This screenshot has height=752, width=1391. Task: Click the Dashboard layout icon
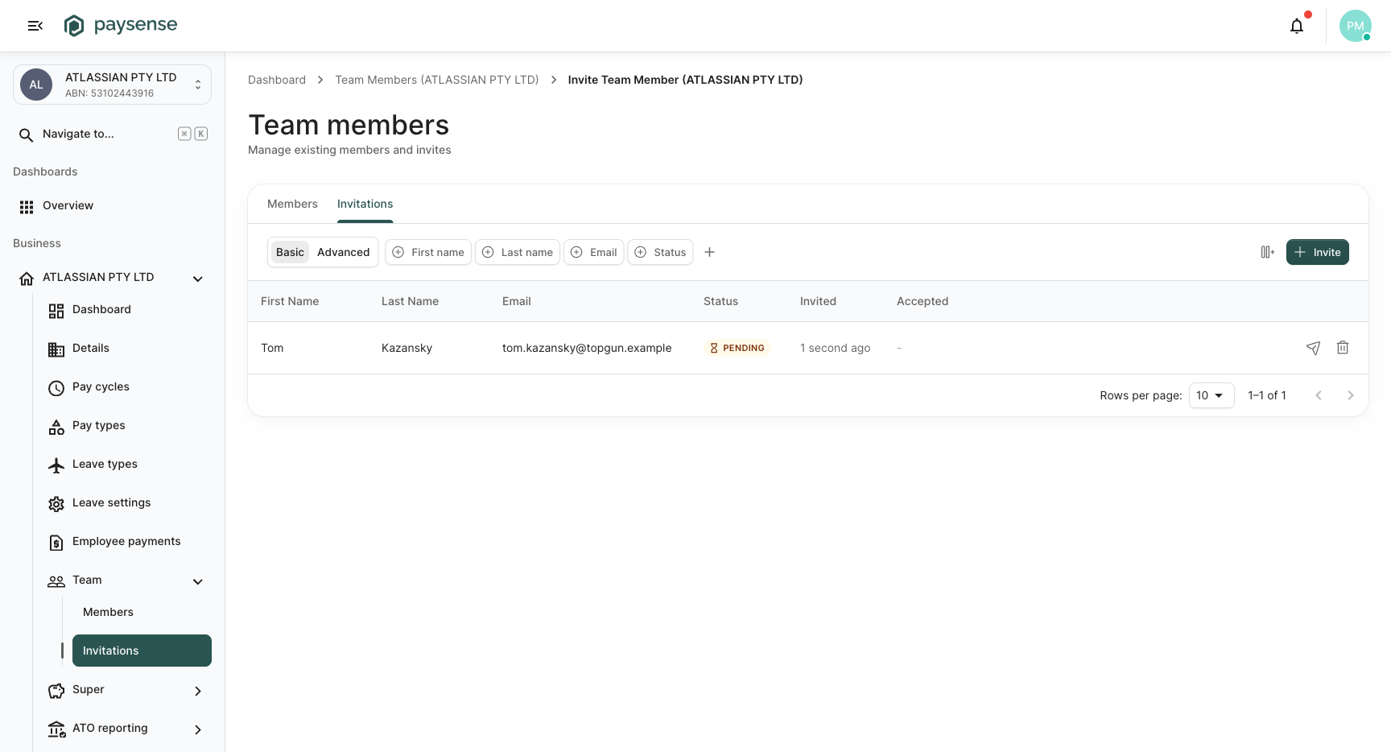coord(56,311)
